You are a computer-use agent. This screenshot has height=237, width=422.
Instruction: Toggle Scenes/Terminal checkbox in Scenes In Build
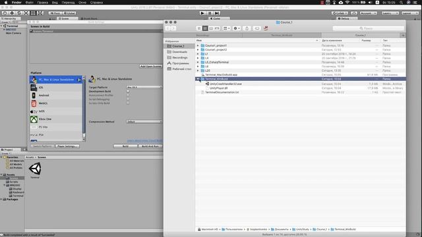[x=32, y=31]
